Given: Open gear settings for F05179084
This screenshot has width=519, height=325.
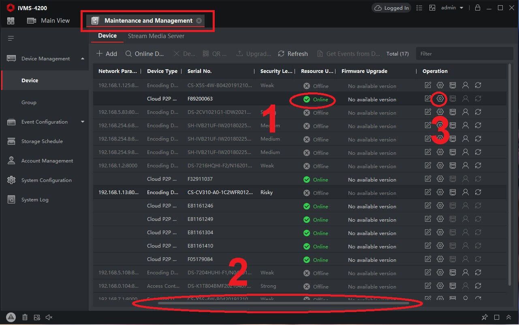Looking at the screenshot, I should click(x=440, y=259).
